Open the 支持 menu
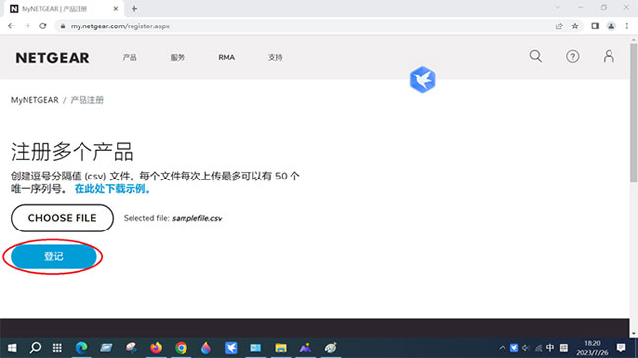This screenshot has height=358, width=638. point(275,57)
